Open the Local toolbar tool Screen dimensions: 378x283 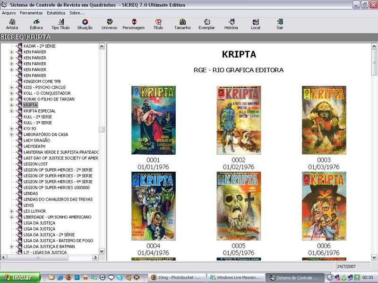[x=256, y=24]
